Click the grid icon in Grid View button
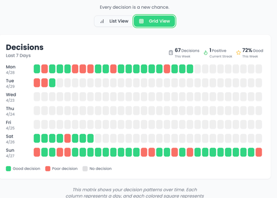 pyautogui.click(x=142, y=21)
